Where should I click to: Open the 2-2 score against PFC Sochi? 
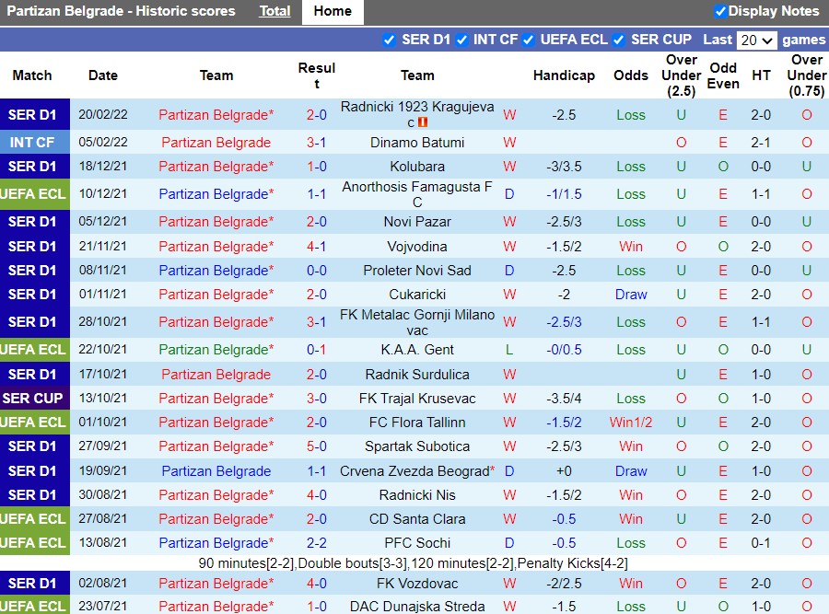click(x=317, y=543)
